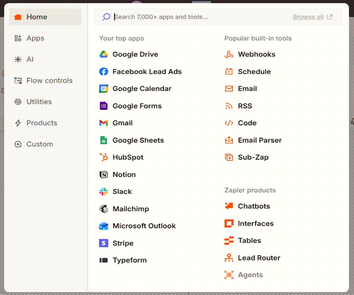The width and height of the screenshot is (354, 295).
Task: Select the Lead Router label
Action: coord(259,258)
